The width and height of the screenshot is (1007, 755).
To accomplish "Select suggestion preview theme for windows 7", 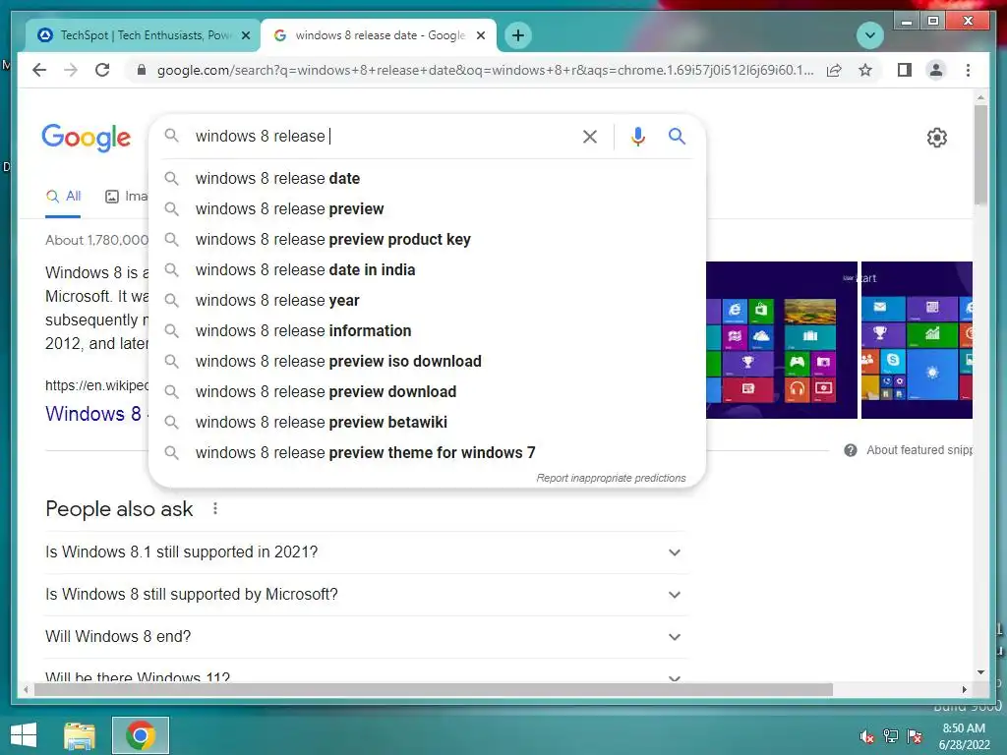I will click(x=427, y=452).
